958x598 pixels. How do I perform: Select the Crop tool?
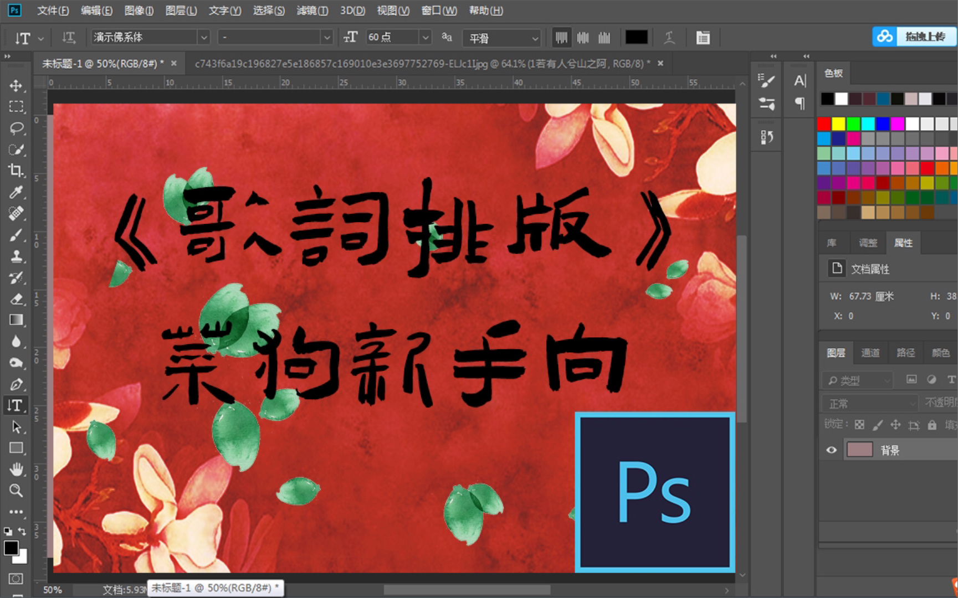(16, 171)
